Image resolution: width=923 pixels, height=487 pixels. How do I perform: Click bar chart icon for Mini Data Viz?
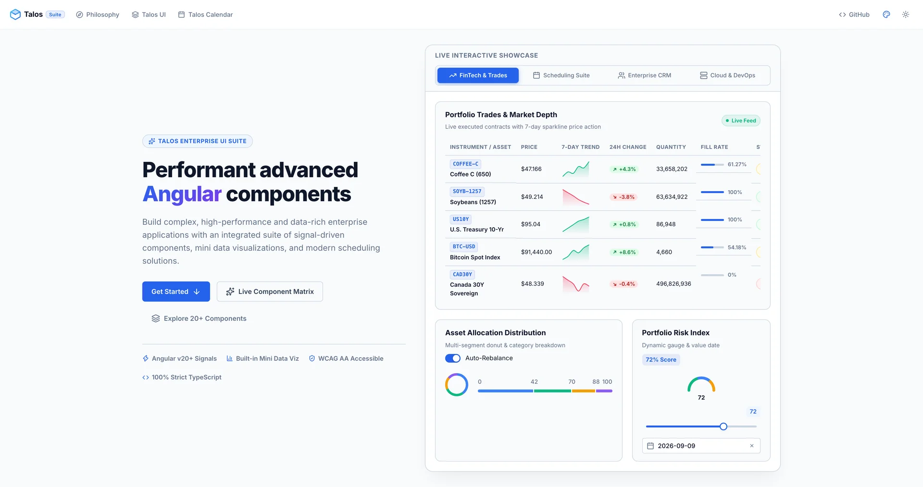click(230, 358)
